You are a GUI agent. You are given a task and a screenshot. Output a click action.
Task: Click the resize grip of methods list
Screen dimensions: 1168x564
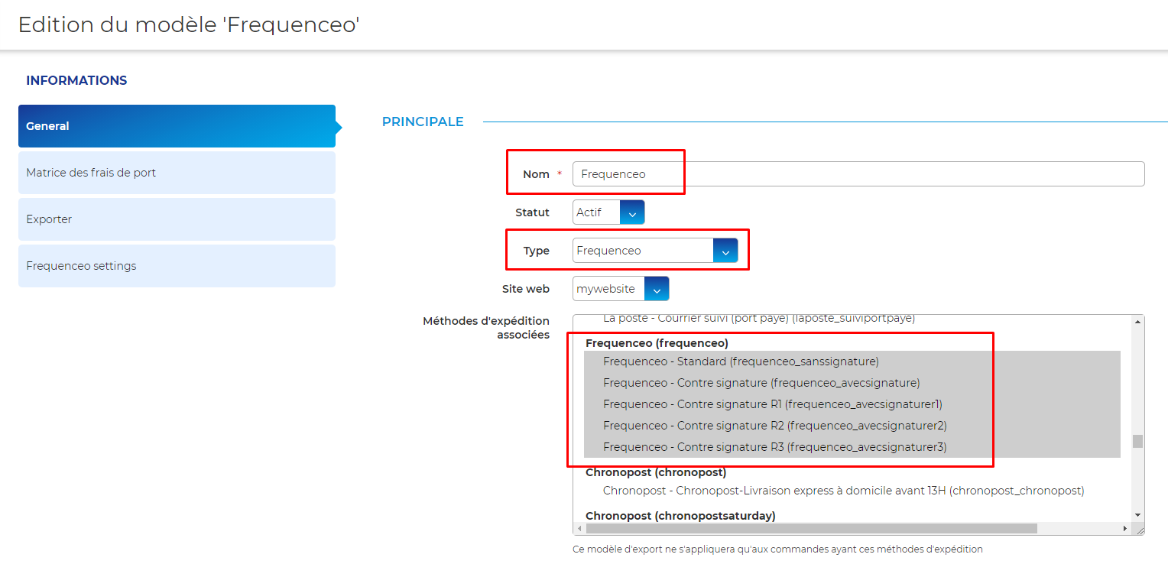tap(1139, 529)
